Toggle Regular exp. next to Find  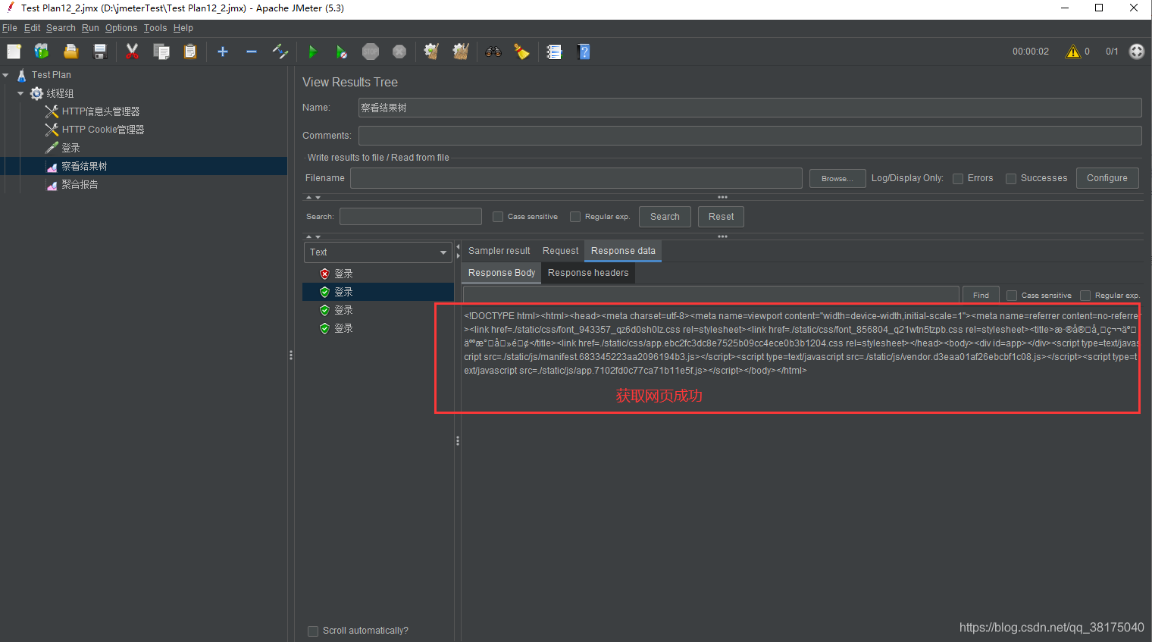(x=1085, y=296)
